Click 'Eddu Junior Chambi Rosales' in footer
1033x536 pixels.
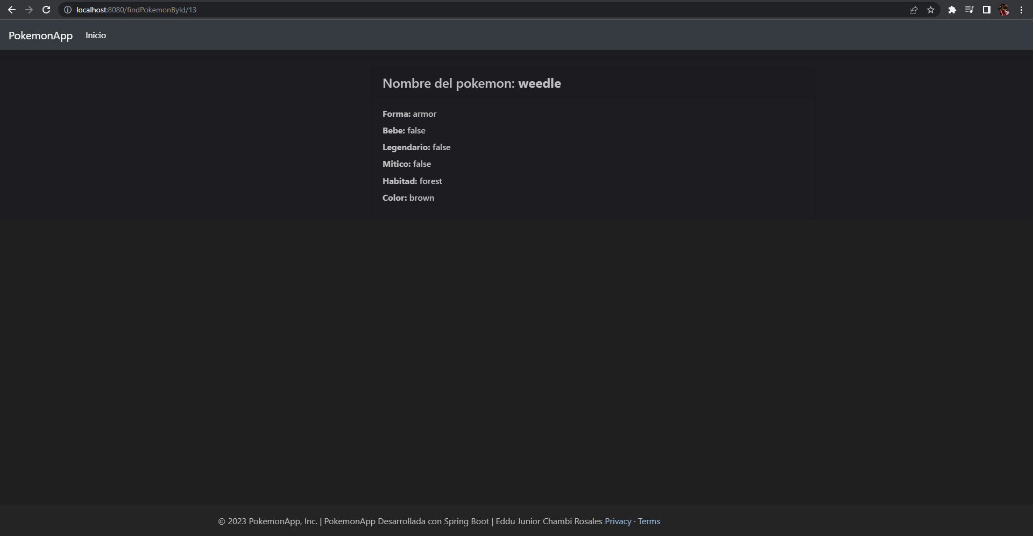tap(549, 521)
